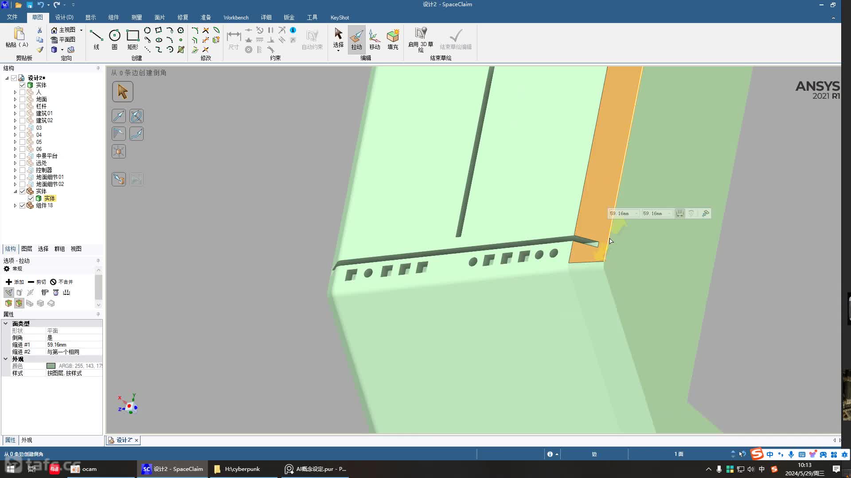The width and height of the screenshot is (851, 478).
Task: Toggle visibility checkbox for 建筑02
Action: [x=22, y=120]
